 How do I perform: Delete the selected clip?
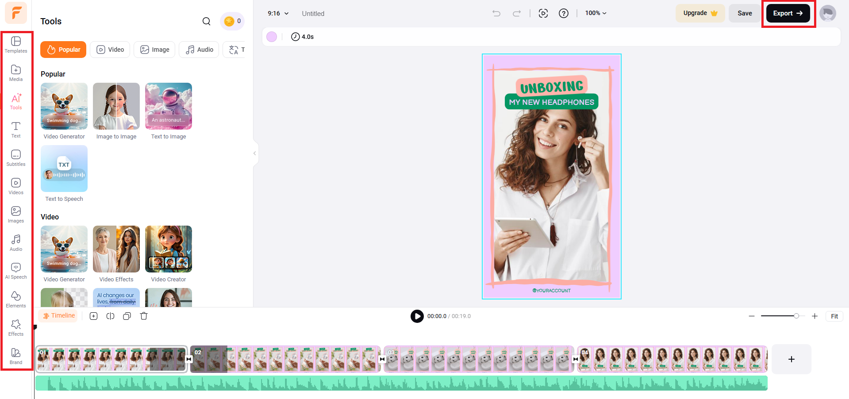pyautogui.click(x=144, y=316)
